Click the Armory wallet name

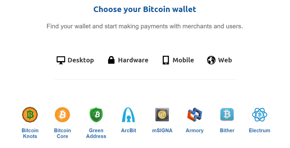[x=195, y=130]
